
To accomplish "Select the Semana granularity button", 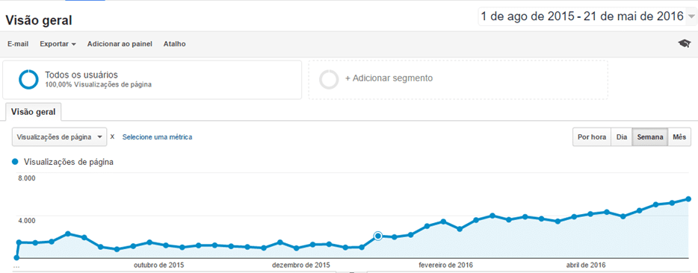I will click(x=650, y=137).
